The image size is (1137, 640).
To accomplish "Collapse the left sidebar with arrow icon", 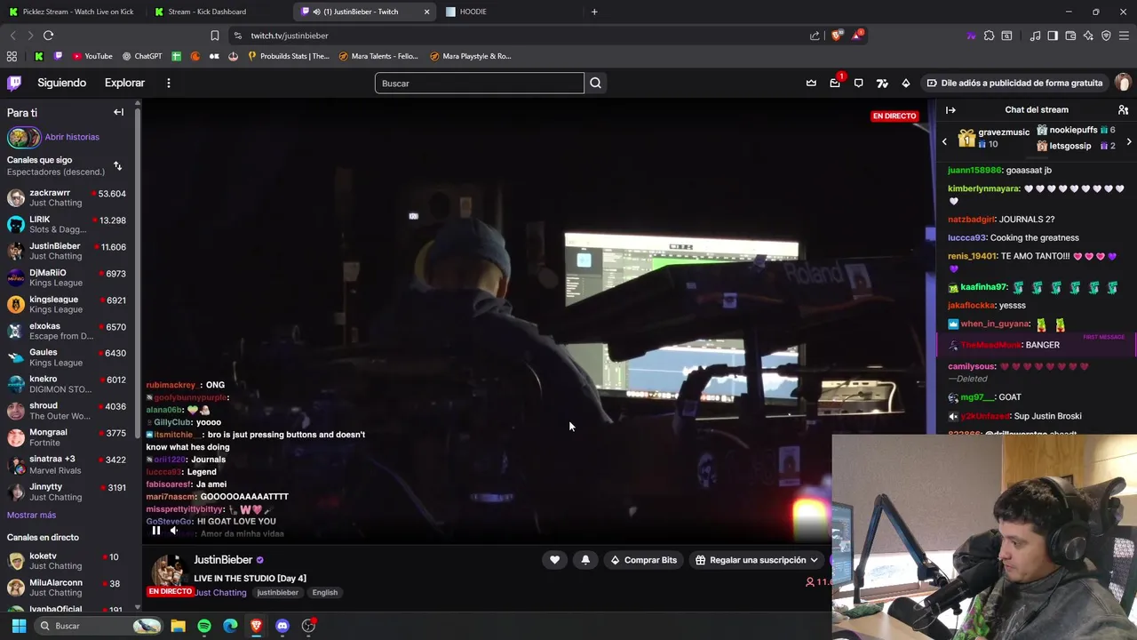I will pyautogui.click(x=118, y=112).
